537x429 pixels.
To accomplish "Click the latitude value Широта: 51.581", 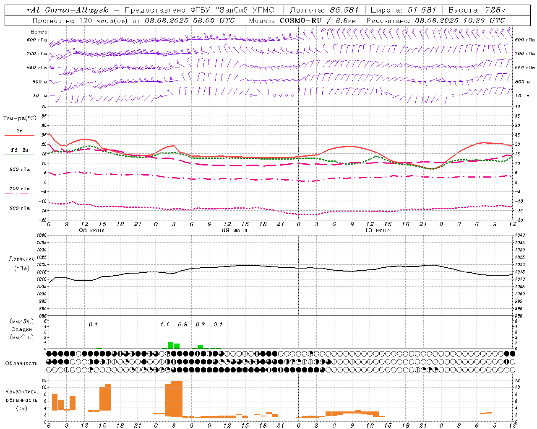I will tap(403, 10).
